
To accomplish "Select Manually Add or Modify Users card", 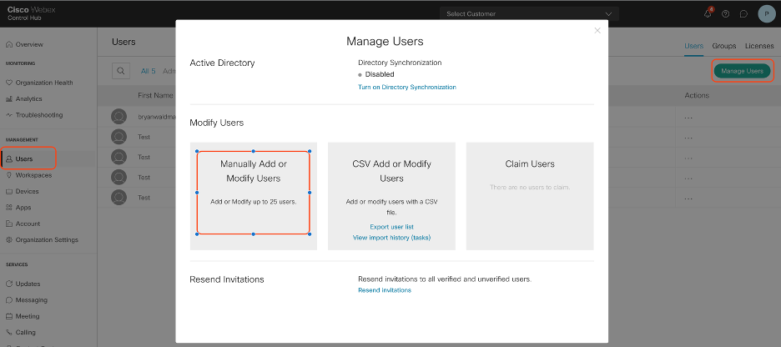I will (x=254, y=193).
